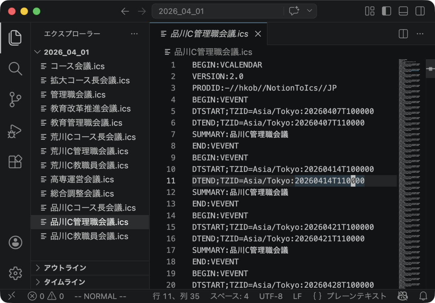The width and height of the screenshot is (435, 303).
Task: Open the Manage gear icon
Action: pyautogui.click(x=15, y=273)
